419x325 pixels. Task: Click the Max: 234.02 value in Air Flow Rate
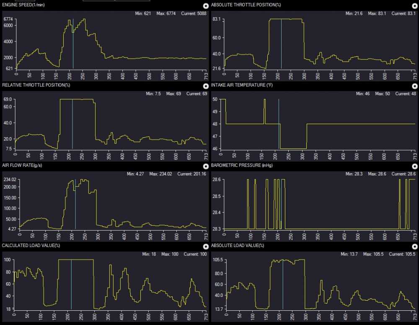[x=161, y=174]
